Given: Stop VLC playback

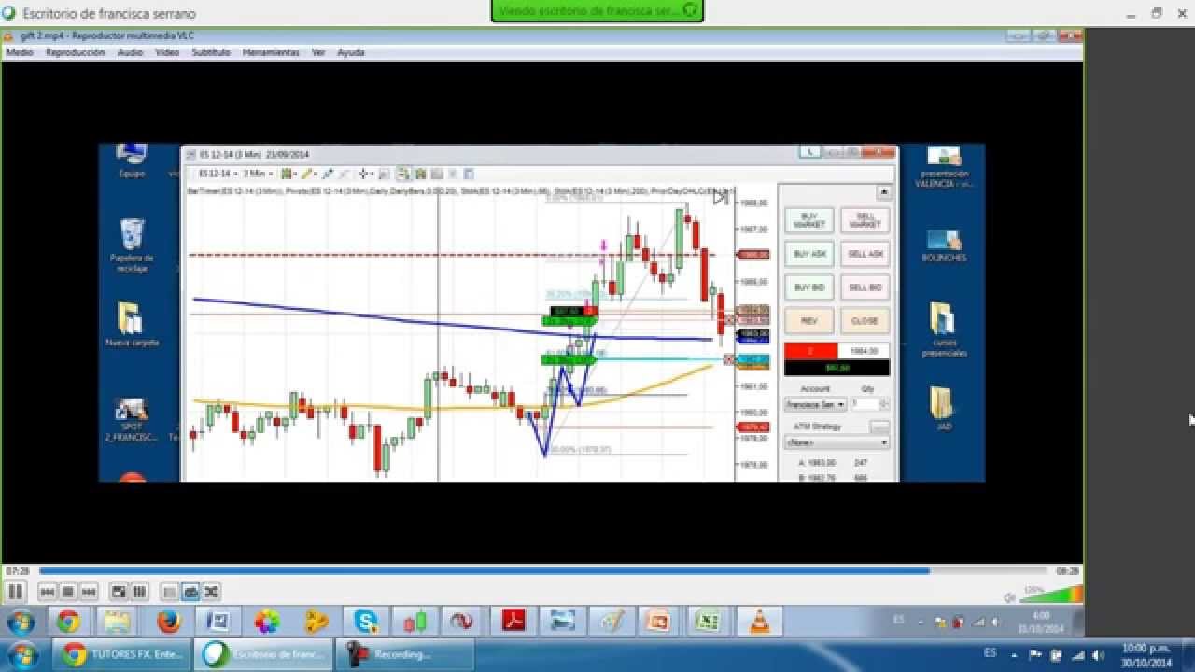Looking at the screenshot, I should pos(67,592).
